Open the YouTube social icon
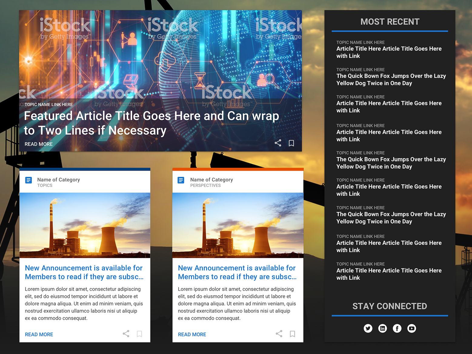This screenshot has height=354, width=472. 412,328
